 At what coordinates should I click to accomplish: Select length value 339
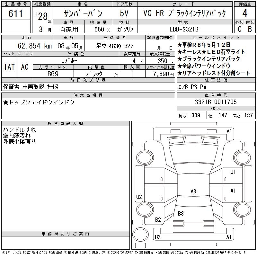196,115
